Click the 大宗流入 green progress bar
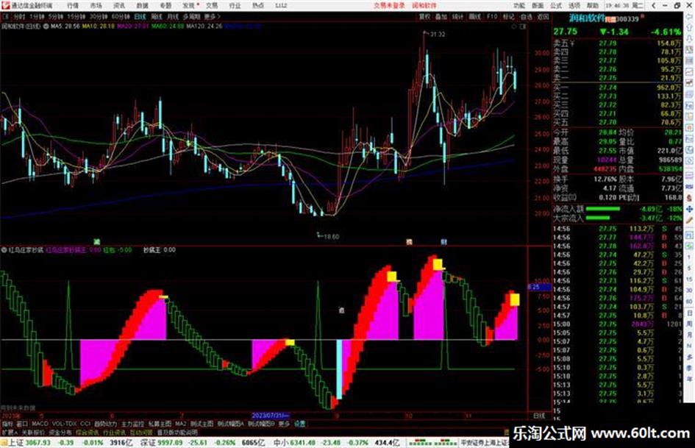The width and height of the screenshot is (695, 448). coord(597,218)
